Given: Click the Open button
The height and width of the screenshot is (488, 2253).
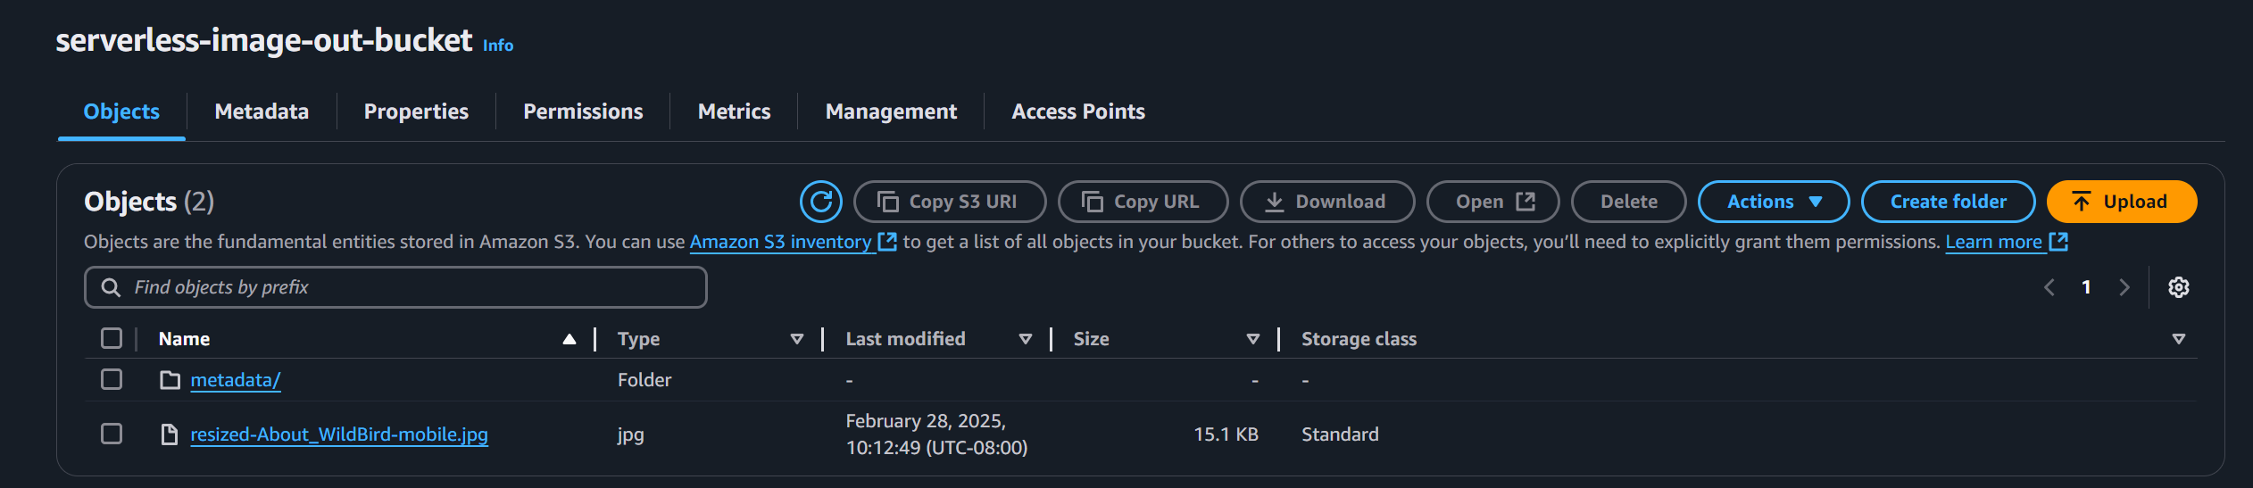Looking at the screenshot, I should [1493, 202].
